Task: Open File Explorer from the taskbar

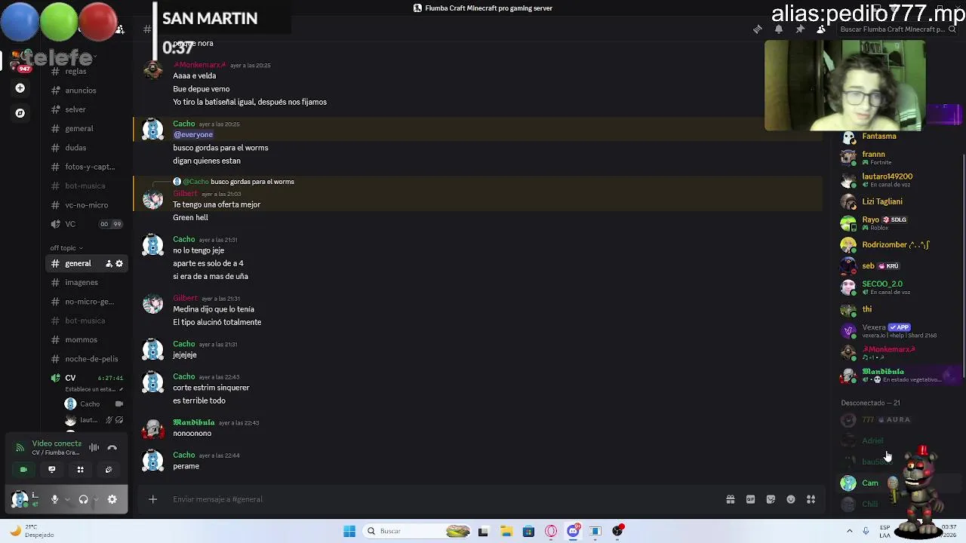Action: click(x=506, y=531)
